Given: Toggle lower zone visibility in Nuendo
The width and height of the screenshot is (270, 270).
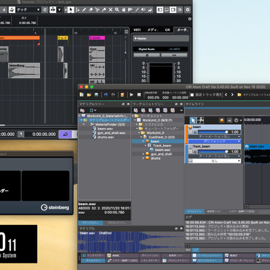Looking at the screenshot, I should coord(166,10).
